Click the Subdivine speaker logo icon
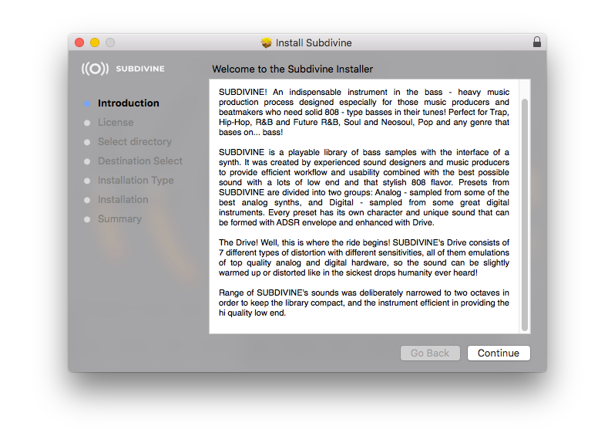The width and height of the screenshot is (608, 443). pos(95,69)
